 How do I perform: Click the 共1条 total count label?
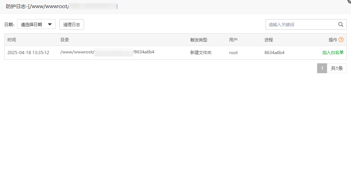pos(337,68)
